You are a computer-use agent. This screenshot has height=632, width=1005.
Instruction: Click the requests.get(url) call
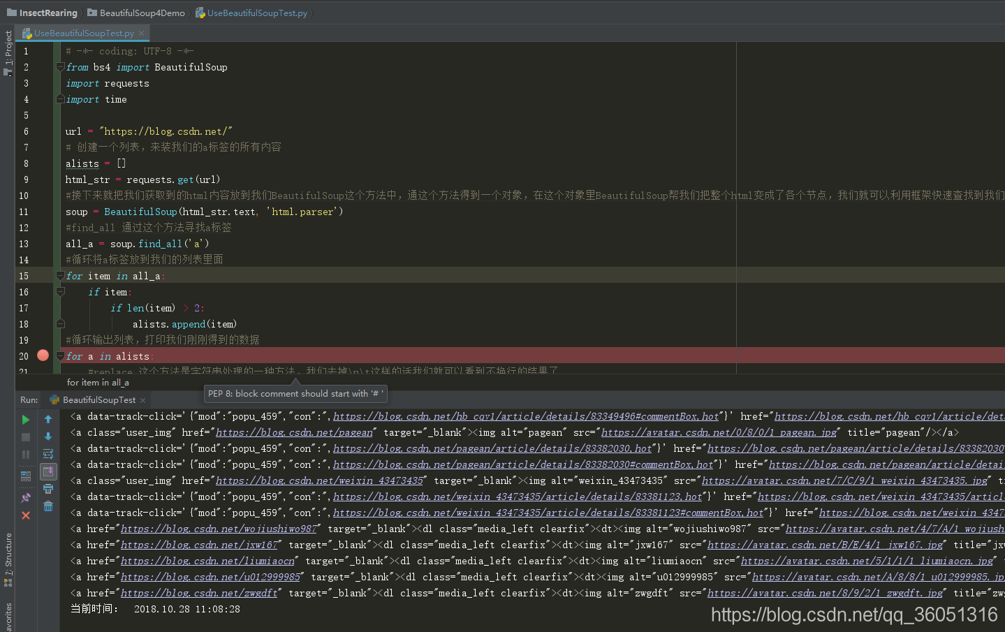tap(173, 179)
